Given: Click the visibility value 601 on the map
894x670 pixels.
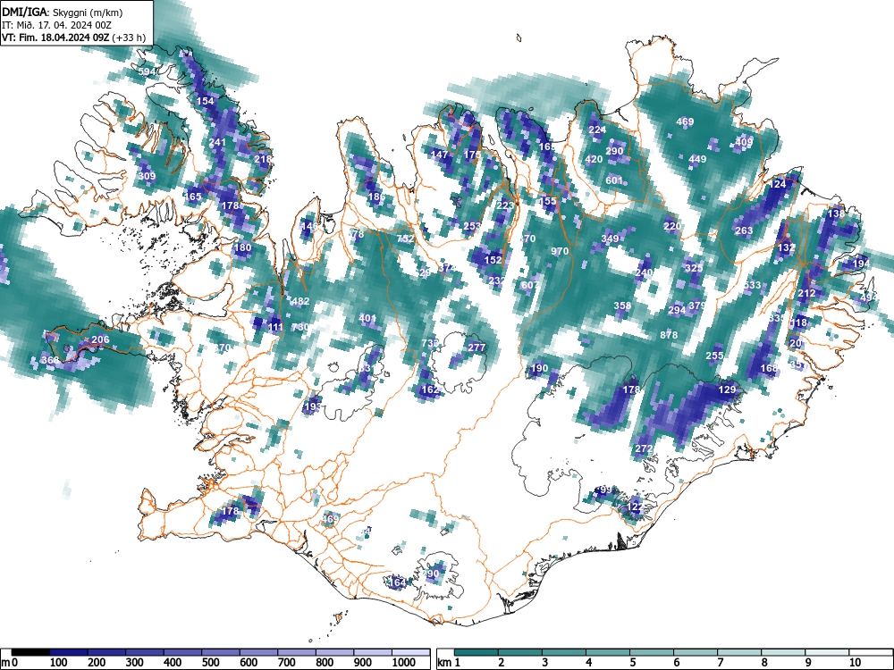Looking at the screenshot, I should [614, 180].
